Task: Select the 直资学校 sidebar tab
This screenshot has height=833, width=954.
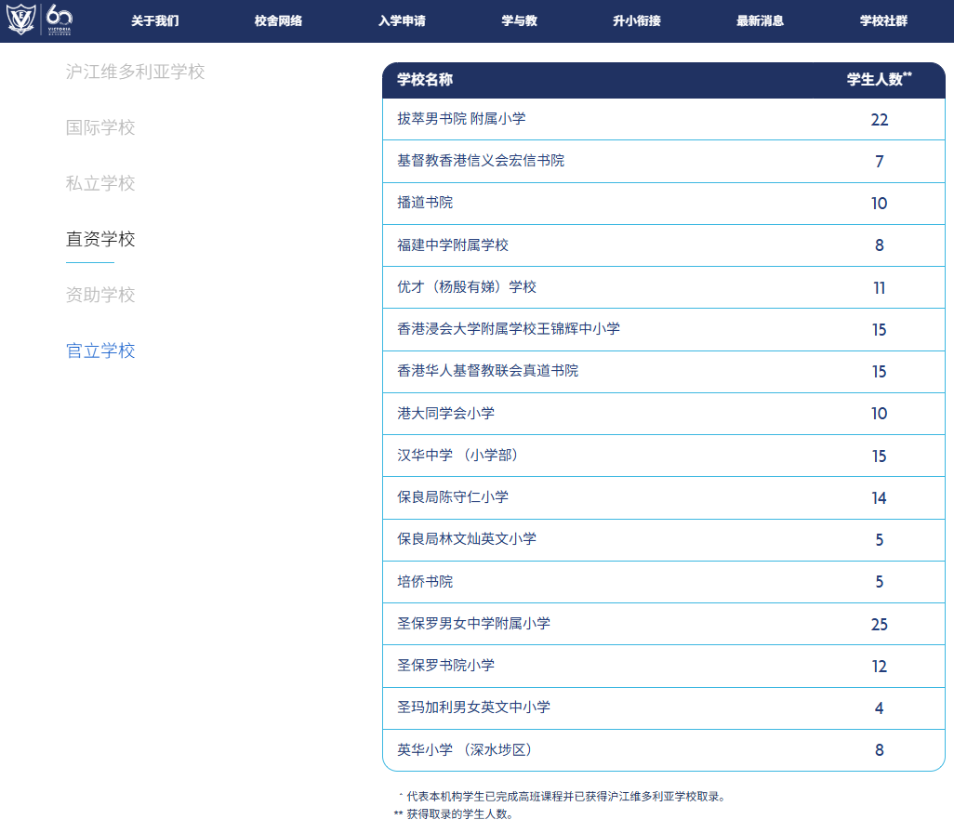Action: click(x=100, y=239)
